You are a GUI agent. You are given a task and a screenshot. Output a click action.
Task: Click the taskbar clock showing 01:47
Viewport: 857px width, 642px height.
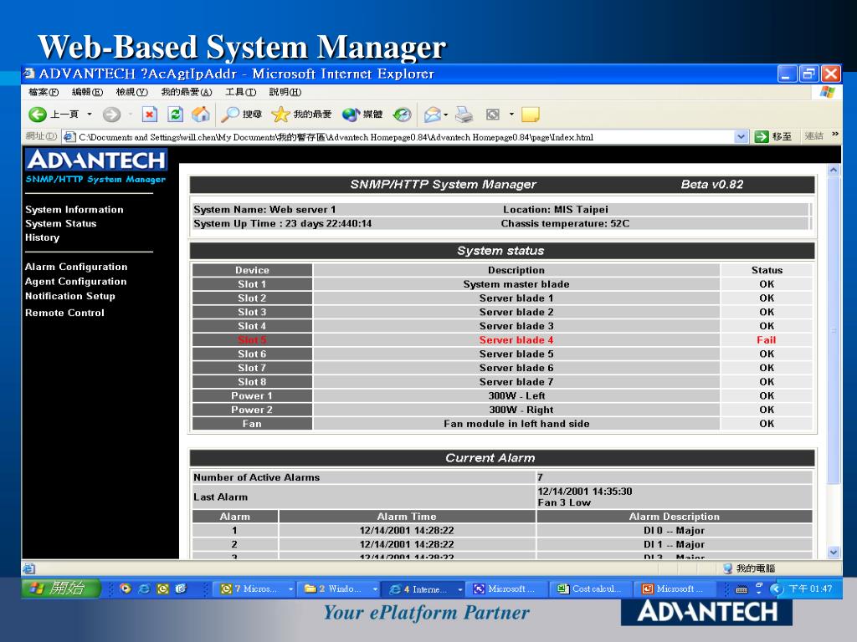click(810, 589)
